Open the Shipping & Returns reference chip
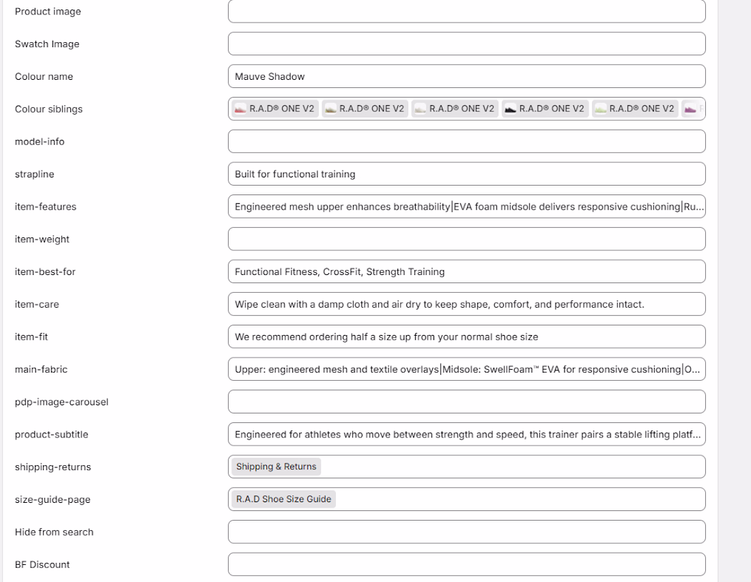The height and width of the screenshot is (582, 751). click(x=277, y=467)
